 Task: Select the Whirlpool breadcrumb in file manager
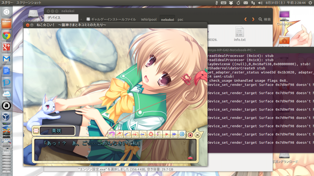149,19
